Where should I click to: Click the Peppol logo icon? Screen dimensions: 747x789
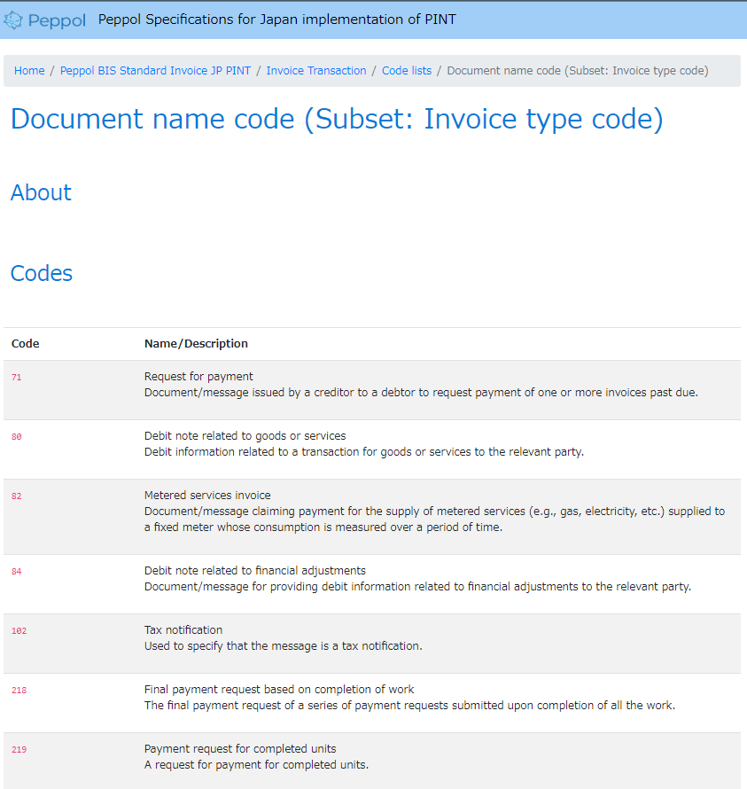click(x=13, y=20)
